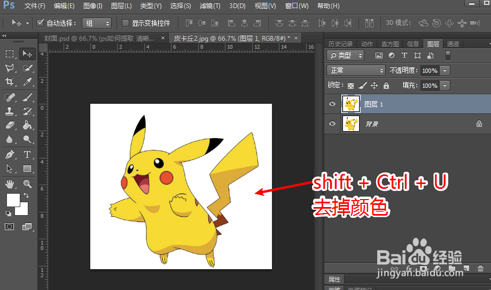Select the Blur tool
491x290 pixels.
click(10, 139)
